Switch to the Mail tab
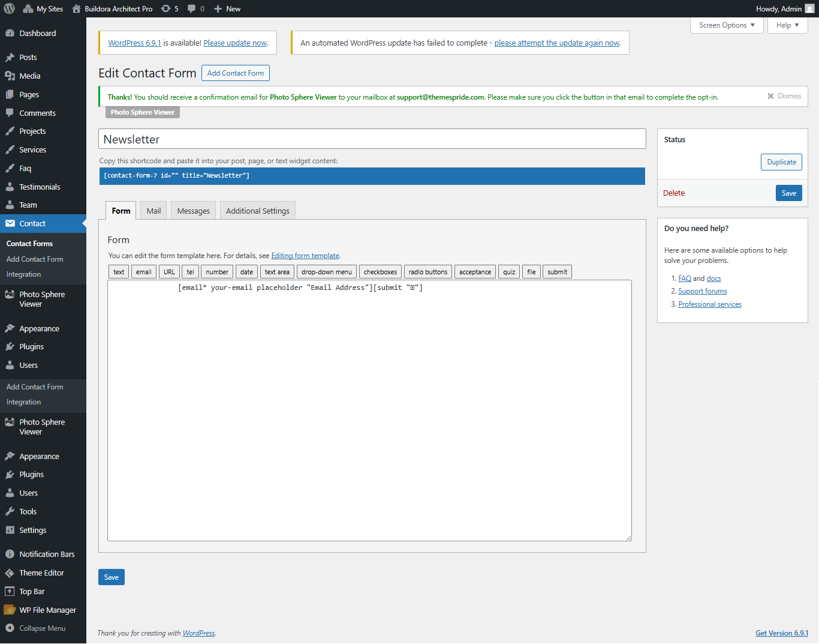819x644 pixels. click(153, 210)
